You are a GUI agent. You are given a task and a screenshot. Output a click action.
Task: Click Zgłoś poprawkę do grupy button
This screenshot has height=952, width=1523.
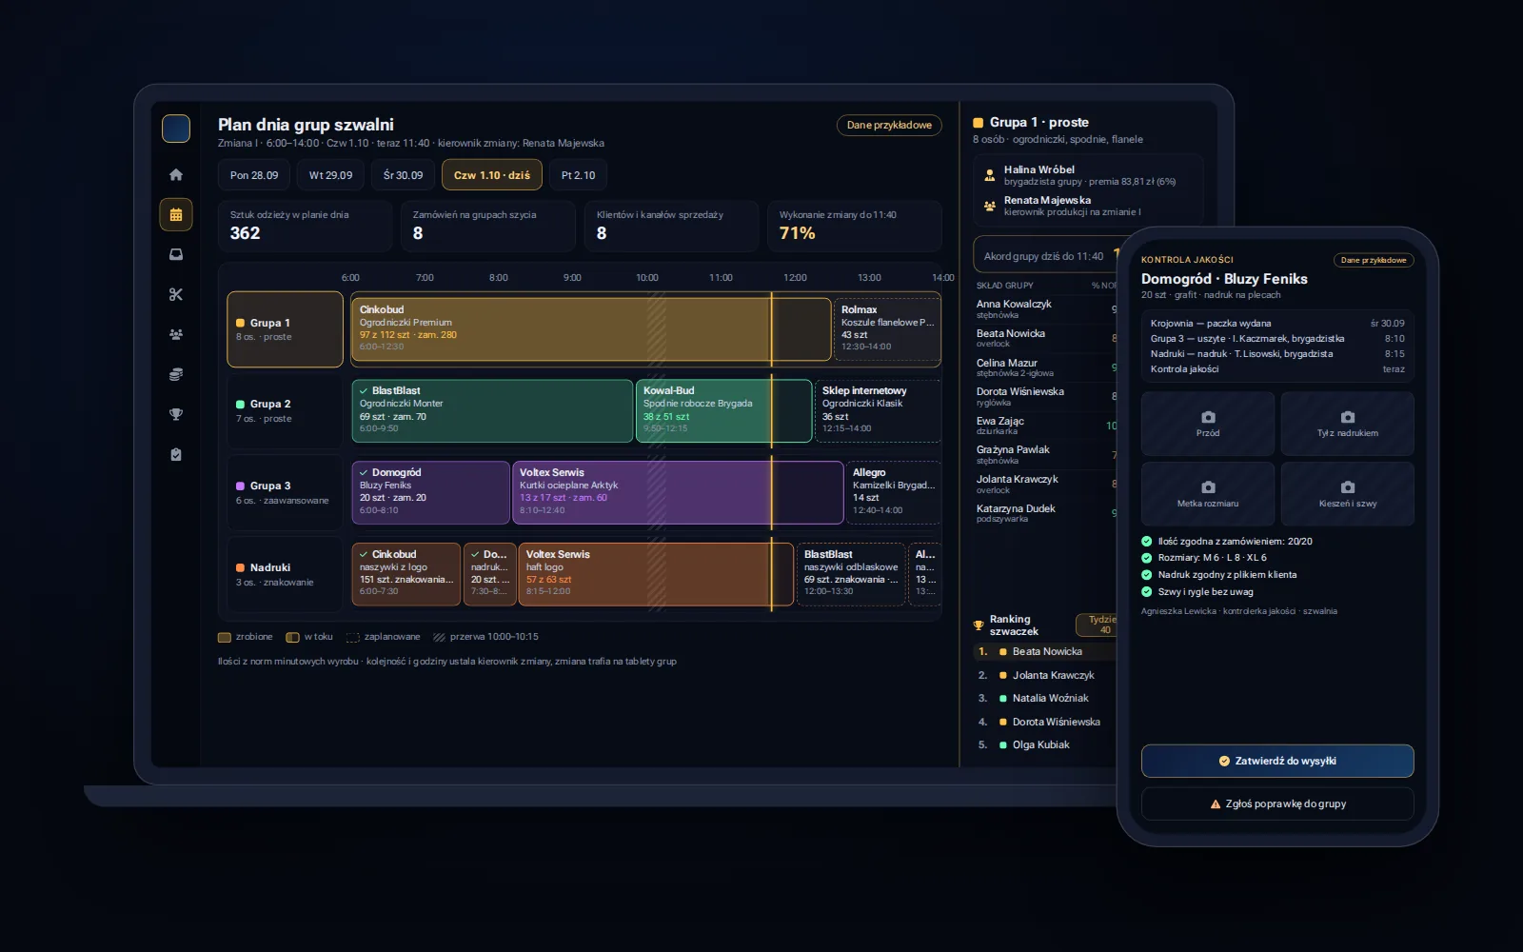click(x=1277, y=803)
